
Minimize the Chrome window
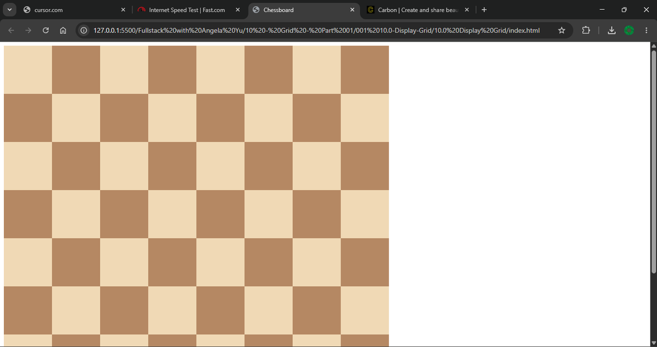pos(602,9)
